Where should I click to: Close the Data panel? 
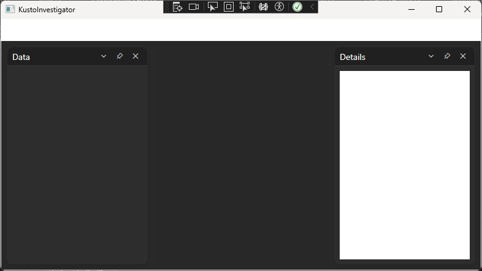point(136,56)
